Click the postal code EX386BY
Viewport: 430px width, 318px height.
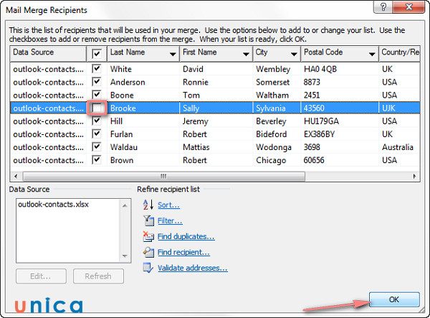319,134
